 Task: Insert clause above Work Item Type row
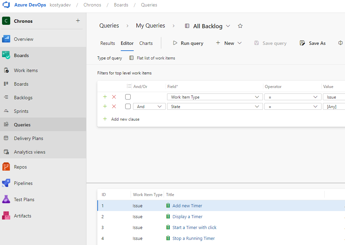coord(105,97)
